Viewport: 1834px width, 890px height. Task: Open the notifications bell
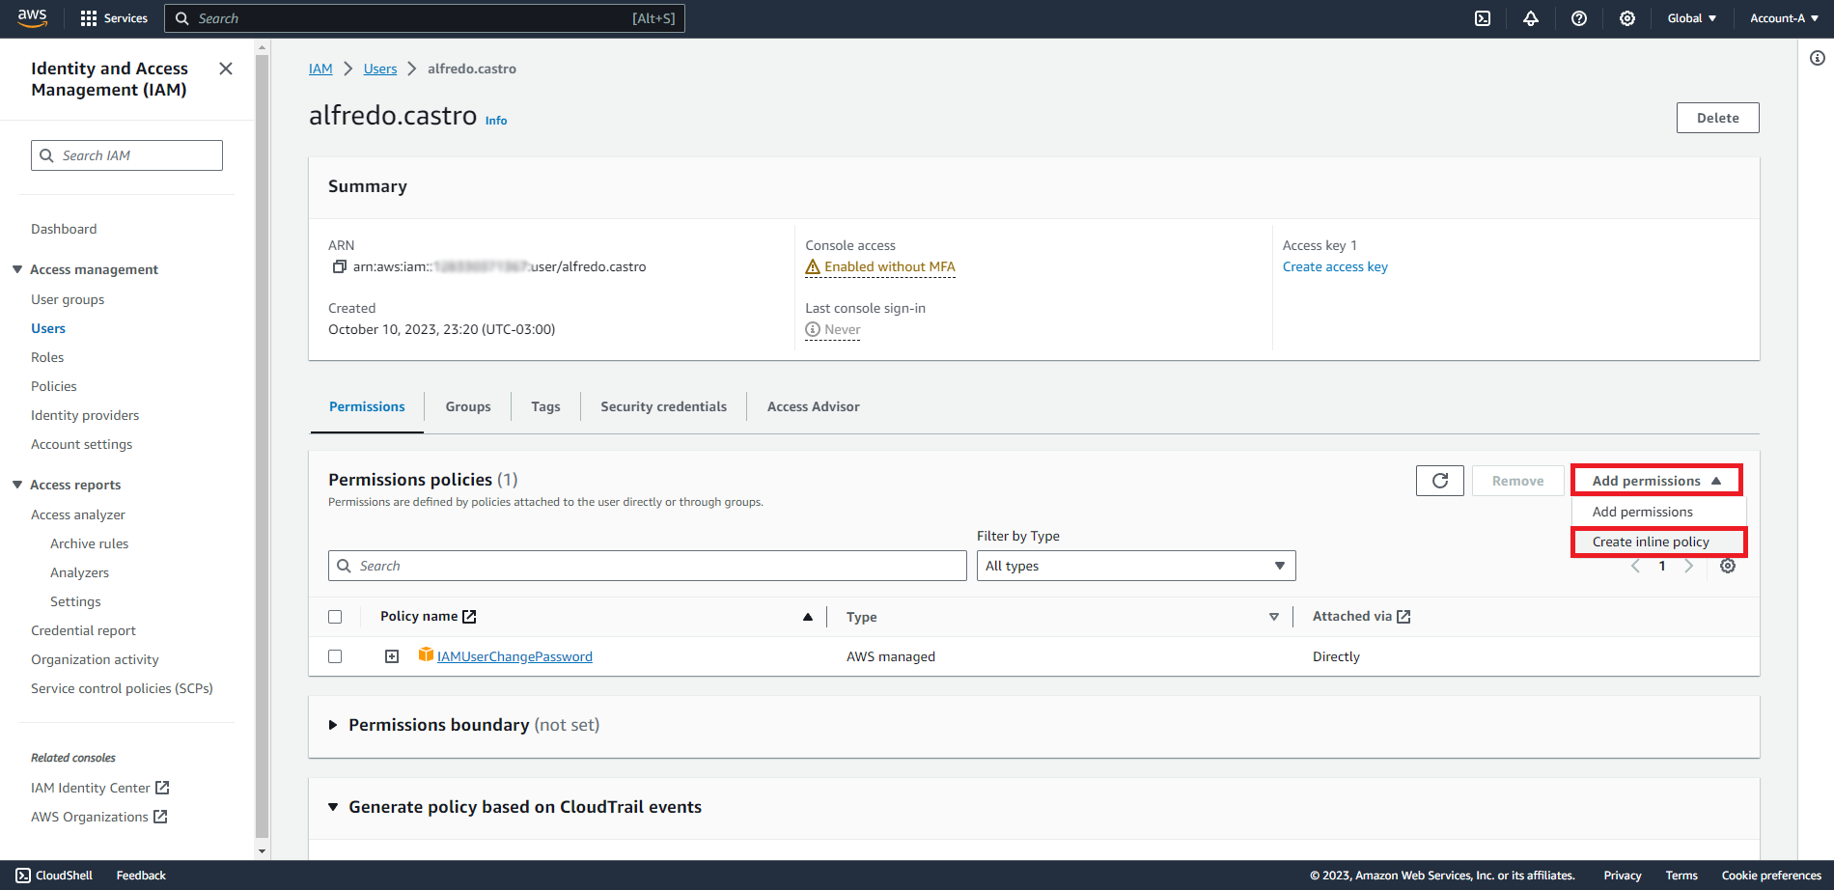(1531, 18)
